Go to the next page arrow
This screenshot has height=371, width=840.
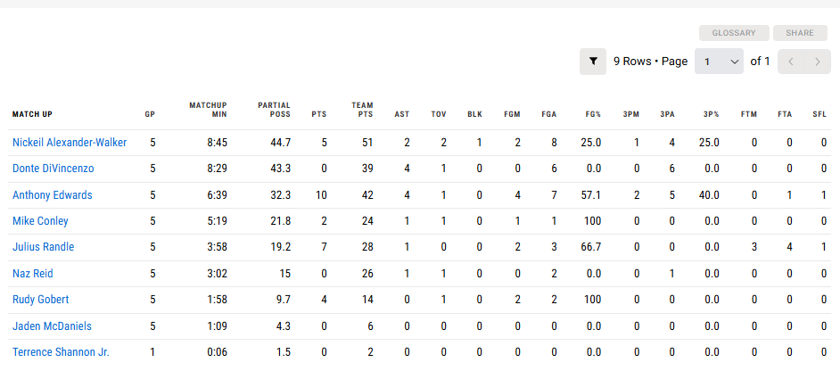818,62
